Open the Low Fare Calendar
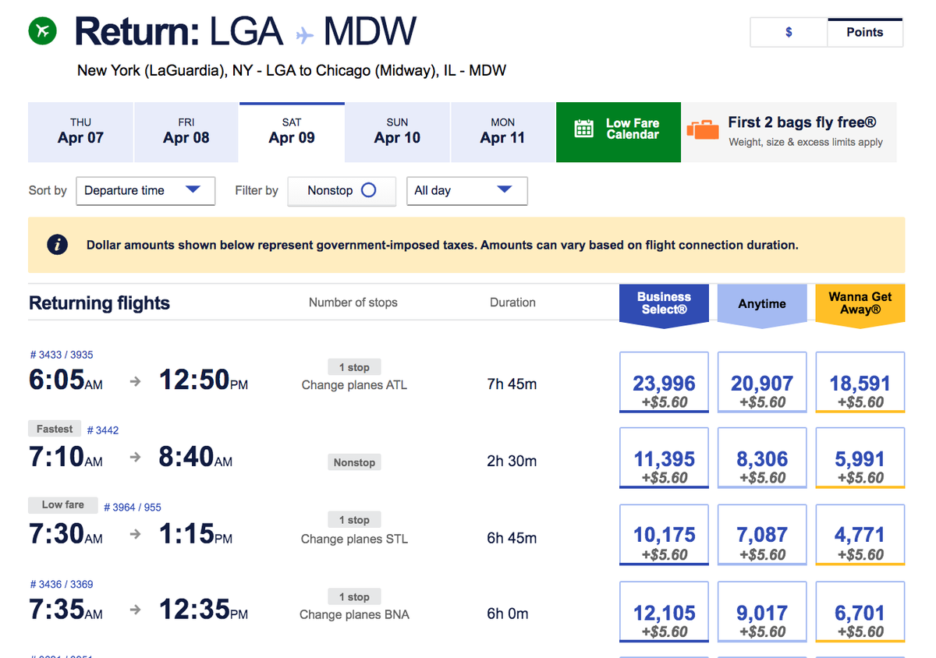The width and height of the screenshot is (936, 658). 618,133
